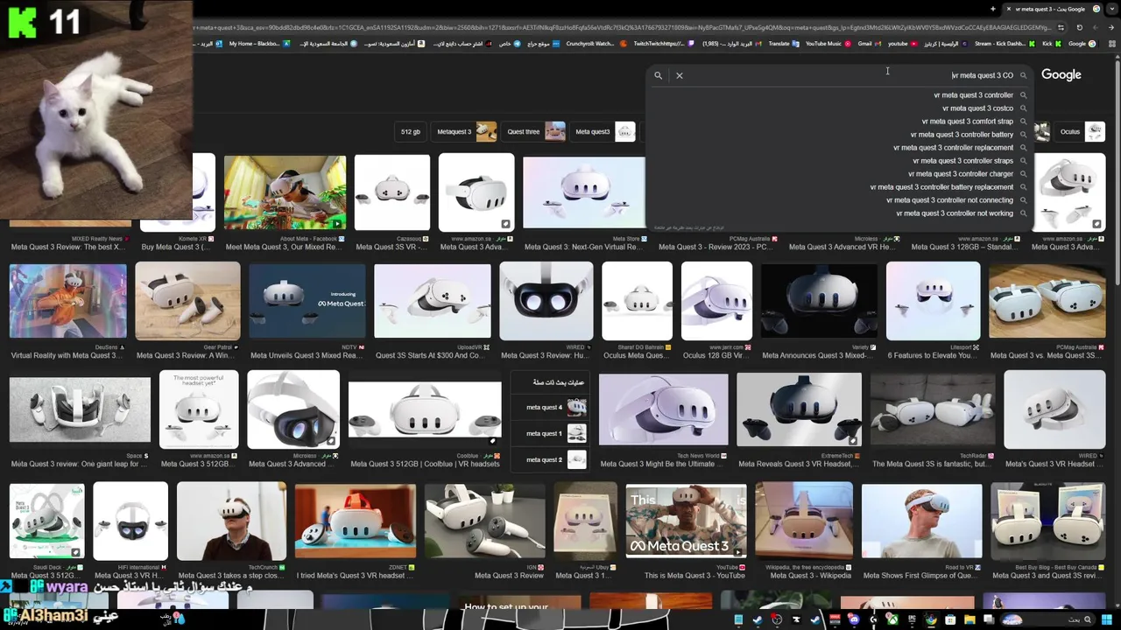Click the '512 gb' filter chip
This screenshot has width=1121, height=630.
point(411,132)
